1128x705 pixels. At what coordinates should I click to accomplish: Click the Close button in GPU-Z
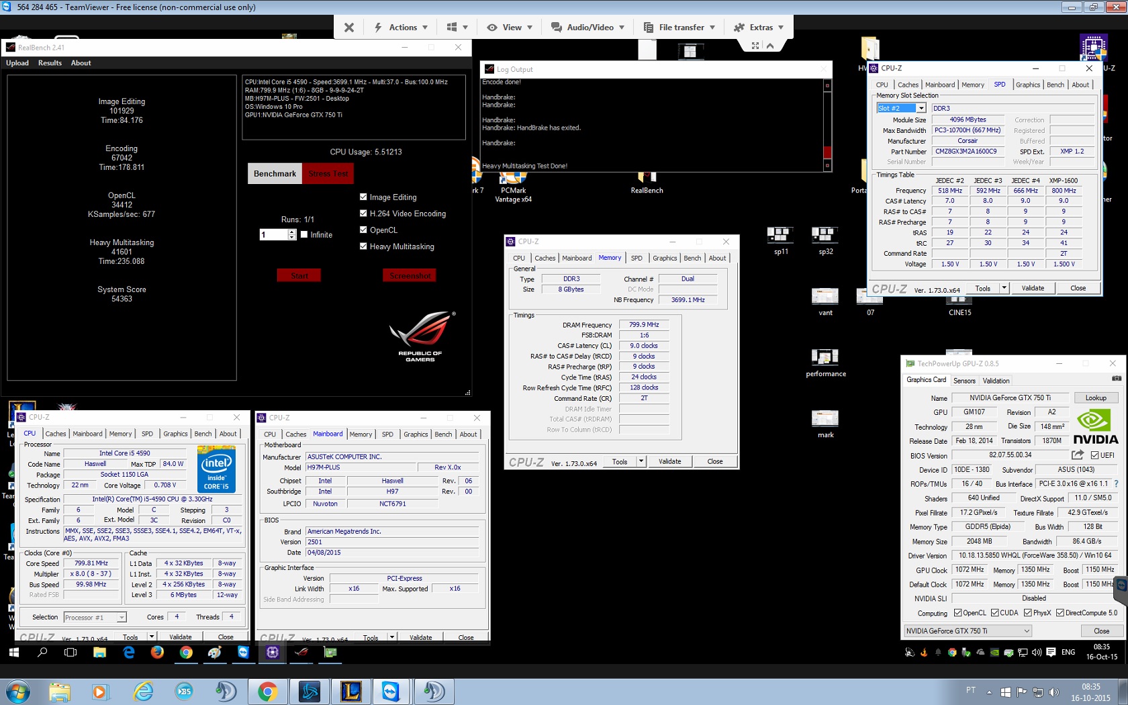point(1101,631)
